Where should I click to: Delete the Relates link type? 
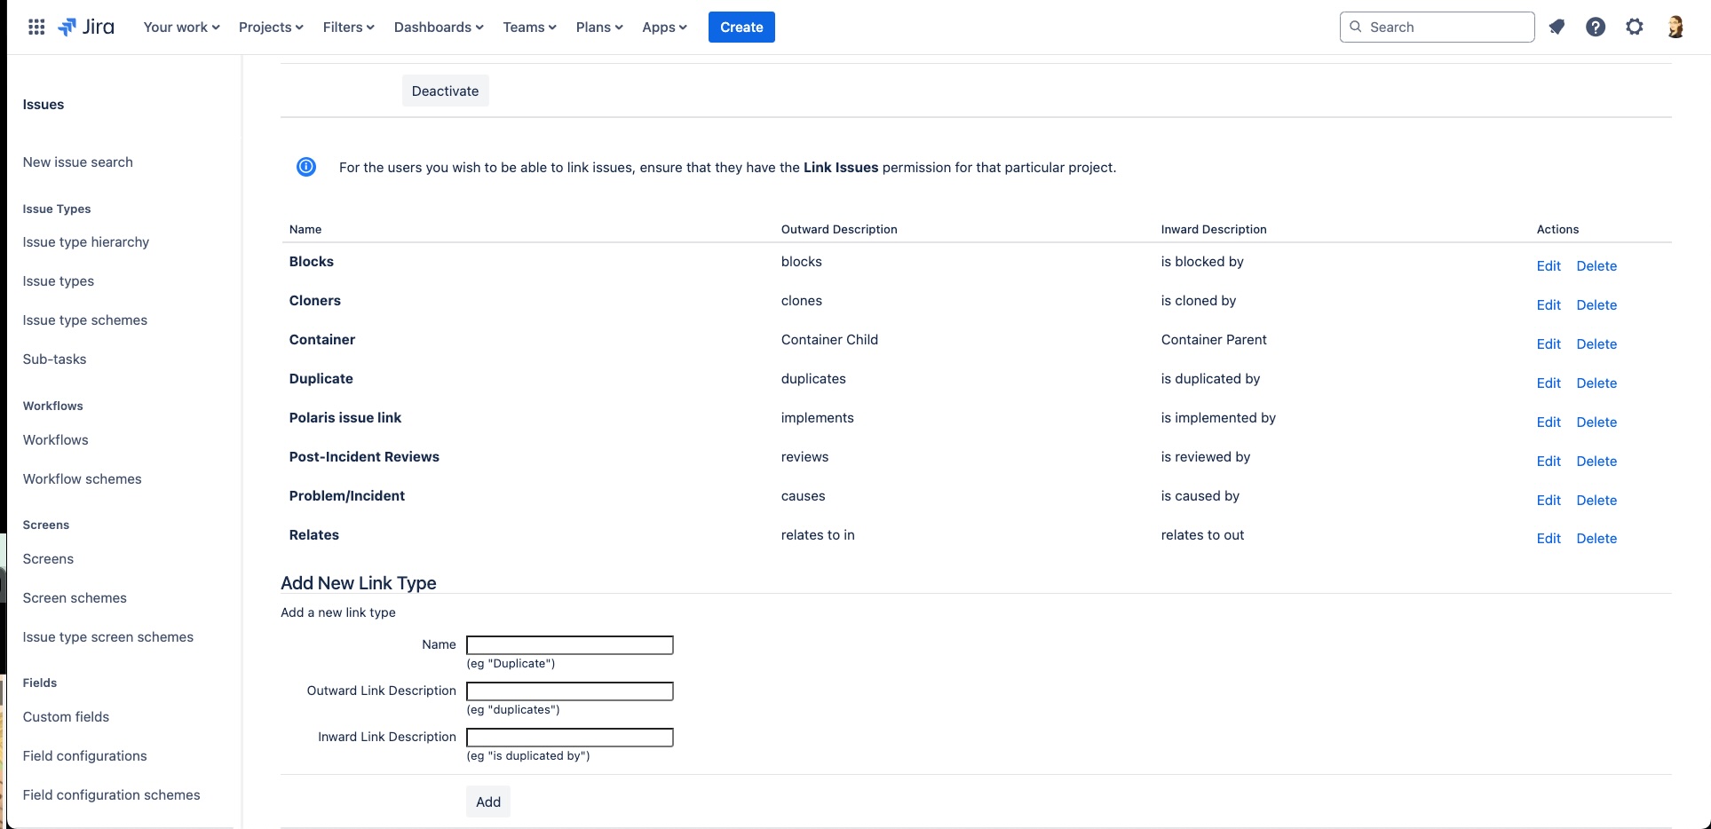coord(1596,539)
